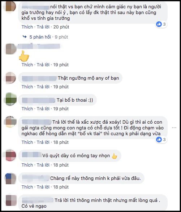Open blurred username on 'Thật ngưỡng mộ' comment
The height and width of the screenshot is (212, 181).
[39, 79]
